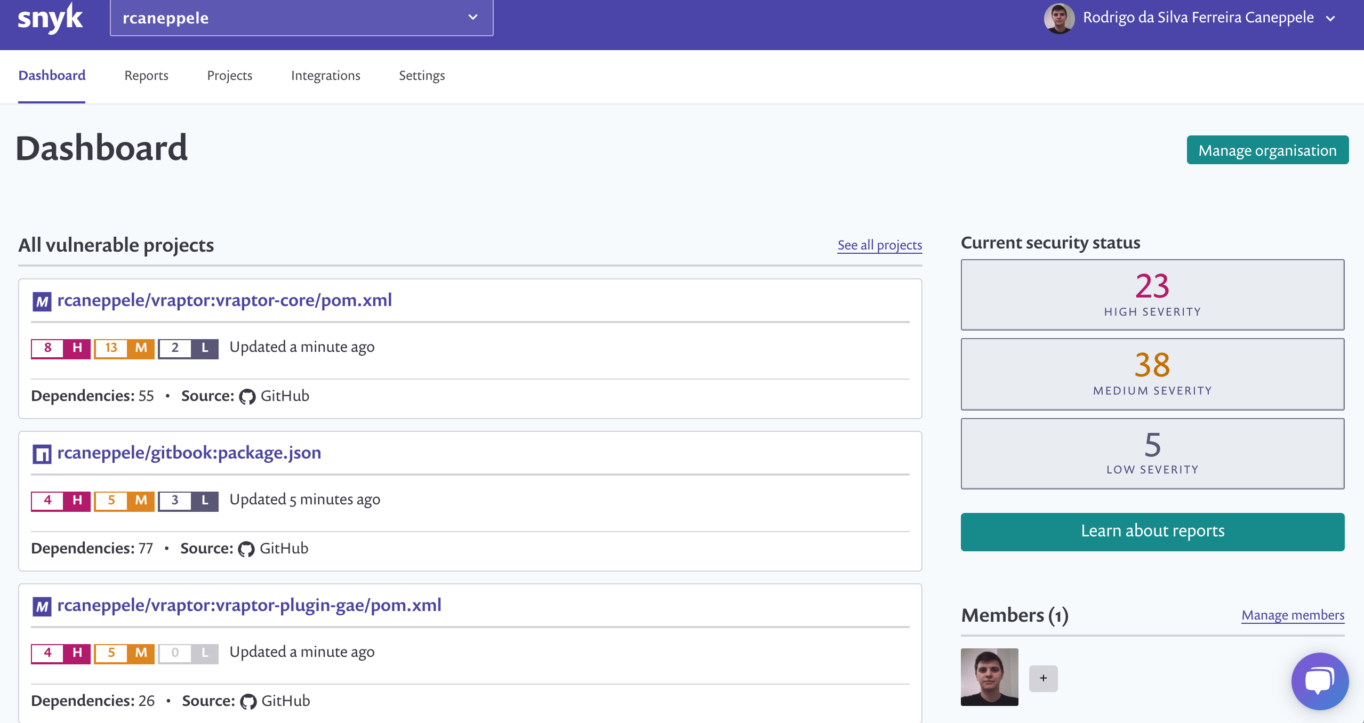The image size is (1364, 723).
Task: Click 'Updated 5 minutes ago' text
Action: point(305,500)
